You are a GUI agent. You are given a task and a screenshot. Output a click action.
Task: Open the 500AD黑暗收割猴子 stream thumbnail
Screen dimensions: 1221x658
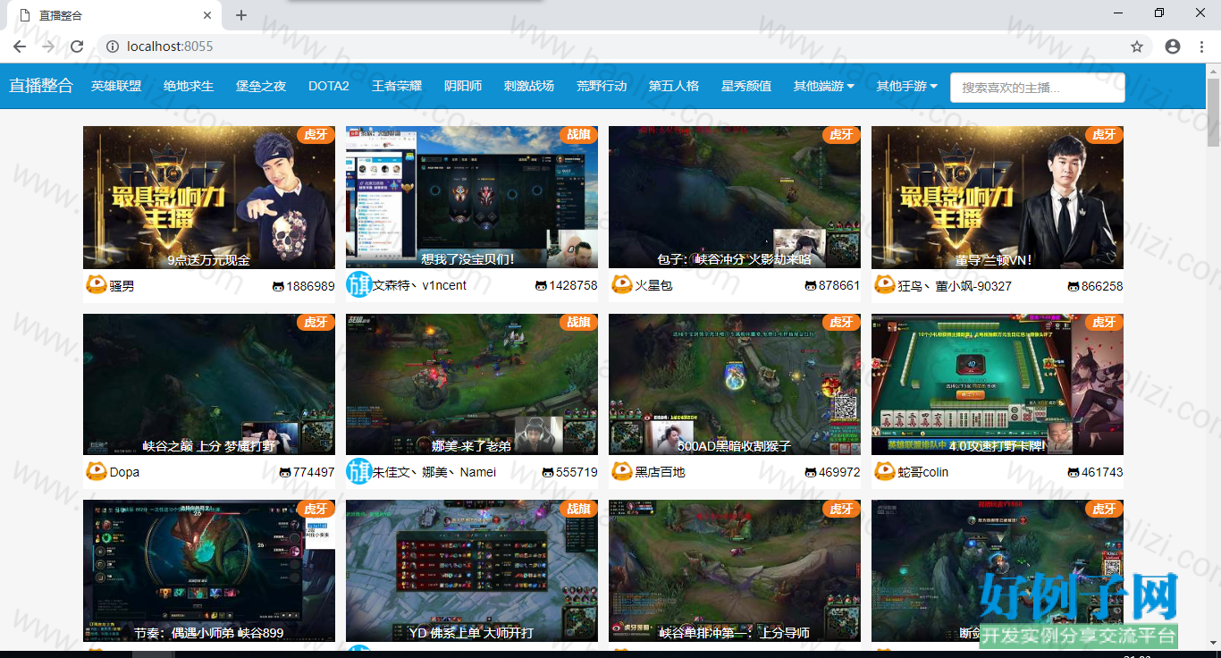[735, 384]
